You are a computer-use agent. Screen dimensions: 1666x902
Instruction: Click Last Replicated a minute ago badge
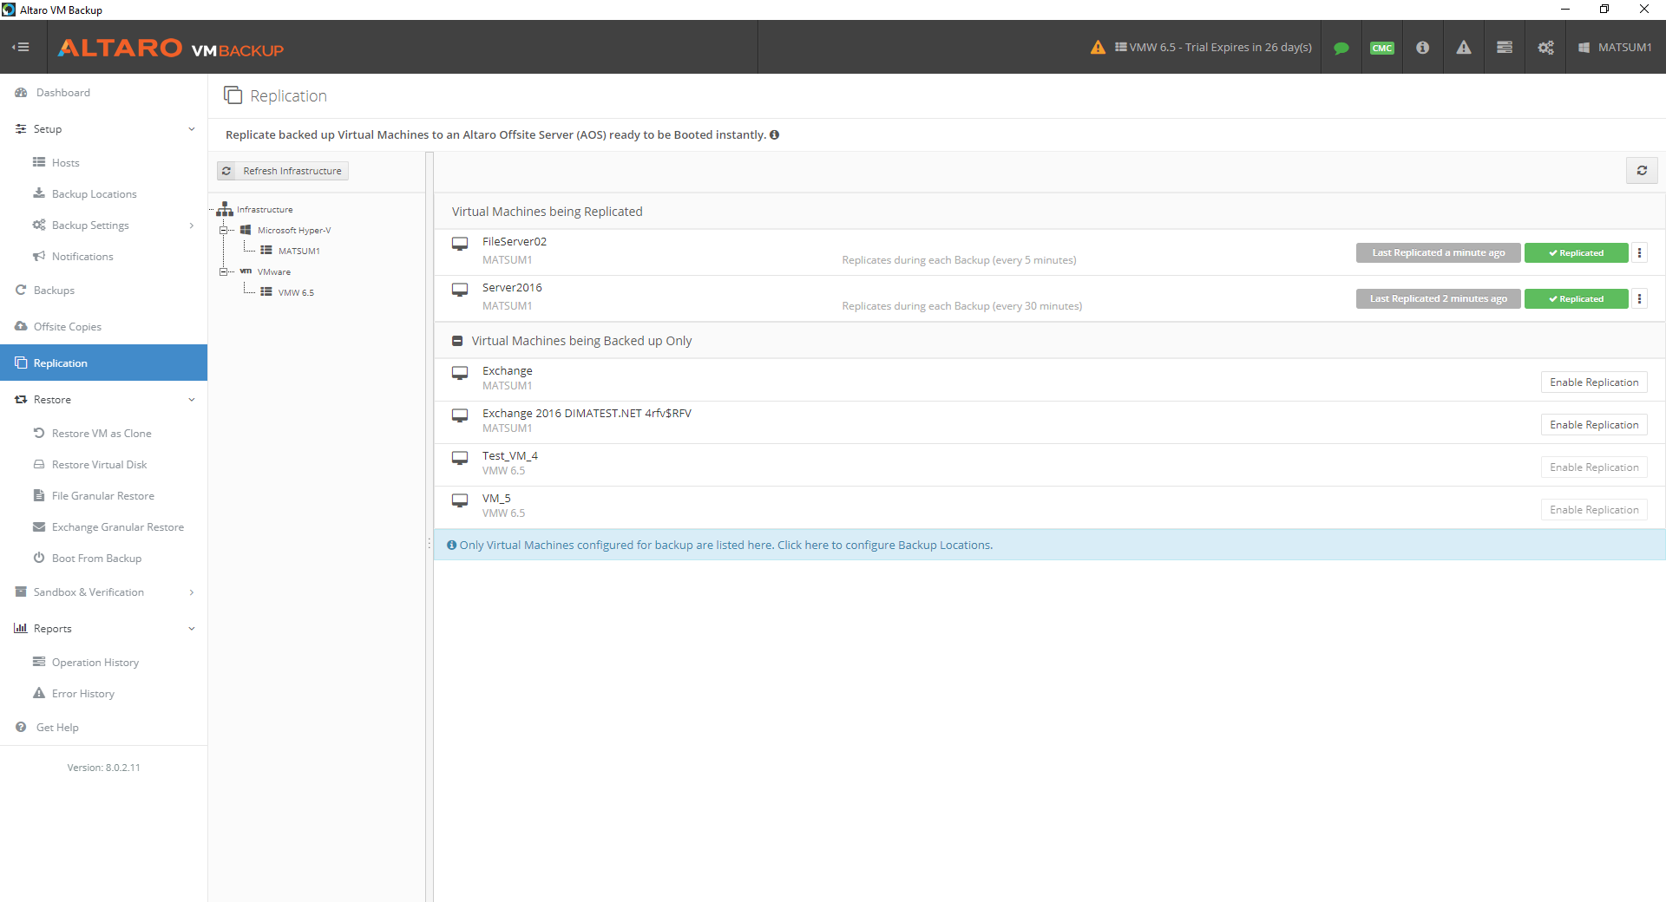pyautogui.click(x=1438, y=253)
